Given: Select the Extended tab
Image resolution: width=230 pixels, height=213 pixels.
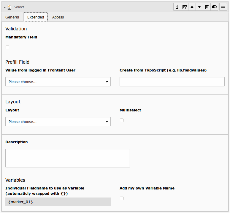Looking at the screenshot, I should pyautogui.click(x=36, y=17).
